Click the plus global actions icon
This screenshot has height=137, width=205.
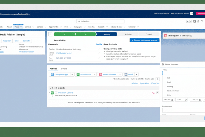(x=195, y=21)
